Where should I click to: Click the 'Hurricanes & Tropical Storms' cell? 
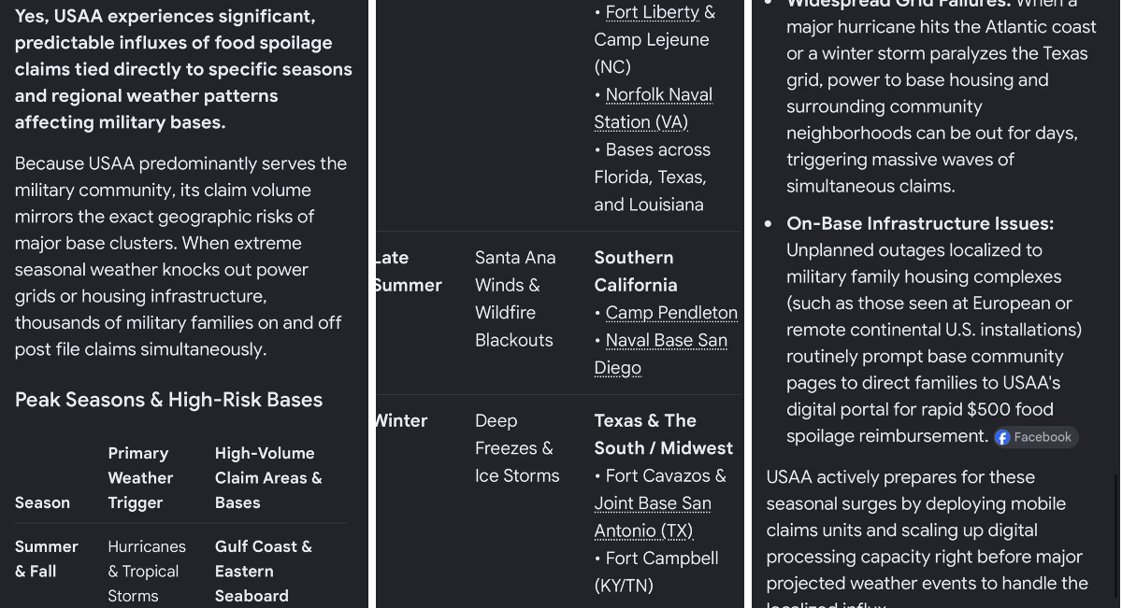tap(147, 571)
